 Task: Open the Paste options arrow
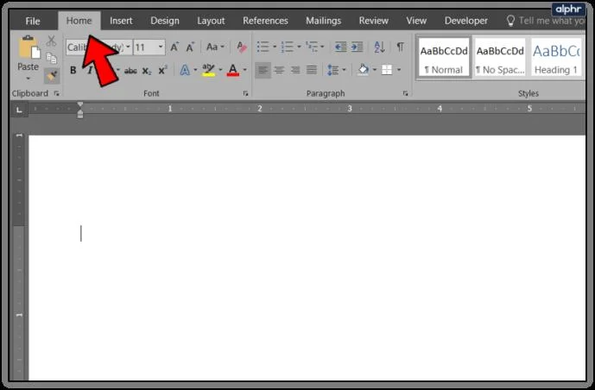28,79
